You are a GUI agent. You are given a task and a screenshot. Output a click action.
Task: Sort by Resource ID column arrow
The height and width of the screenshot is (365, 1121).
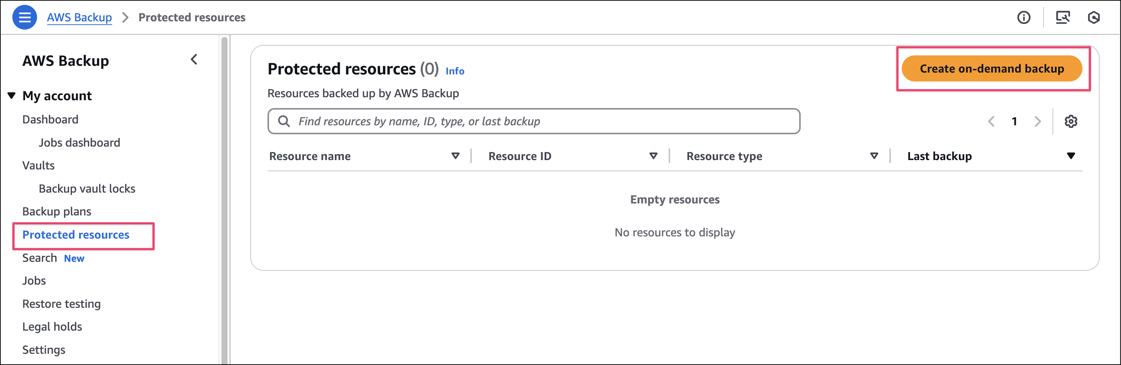coord(653,156)
